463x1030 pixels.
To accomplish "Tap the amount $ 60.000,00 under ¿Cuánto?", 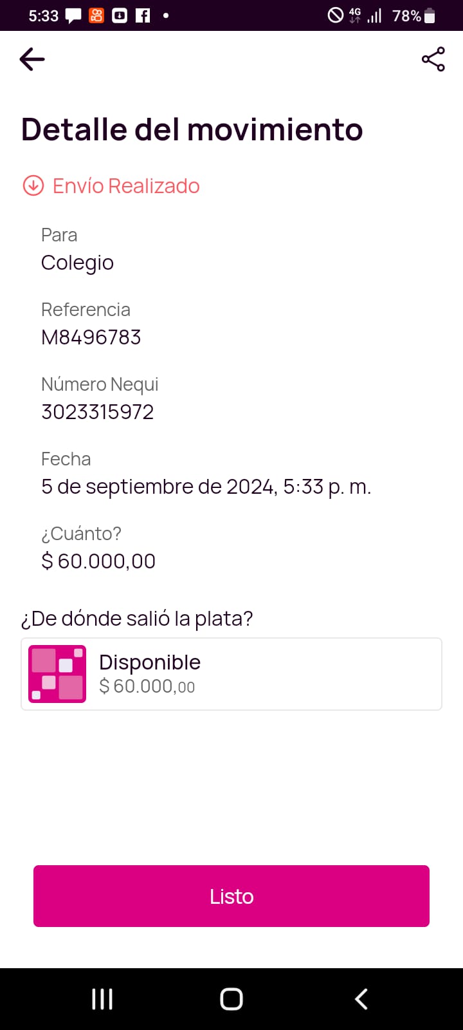I will coord(98,561).
